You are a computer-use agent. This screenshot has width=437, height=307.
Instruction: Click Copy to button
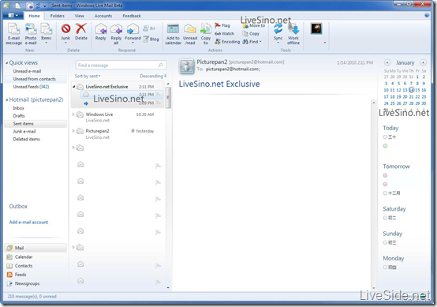(x=206, y=34)
